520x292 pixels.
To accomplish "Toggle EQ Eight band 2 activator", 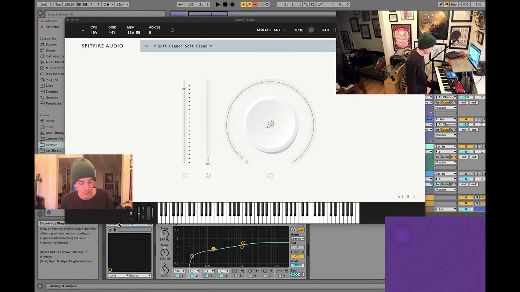I will coord(192,276).
